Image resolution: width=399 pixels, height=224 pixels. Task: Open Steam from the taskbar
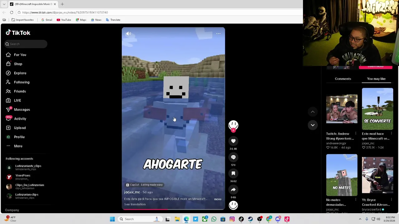[x=250, y=219]
